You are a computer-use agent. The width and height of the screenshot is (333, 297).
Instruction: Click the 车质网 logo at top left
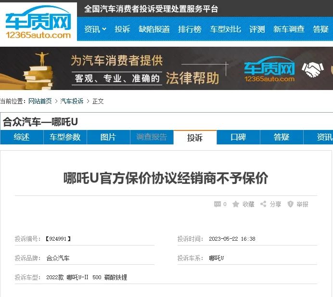pyautogui.click(x=38, y=22)
